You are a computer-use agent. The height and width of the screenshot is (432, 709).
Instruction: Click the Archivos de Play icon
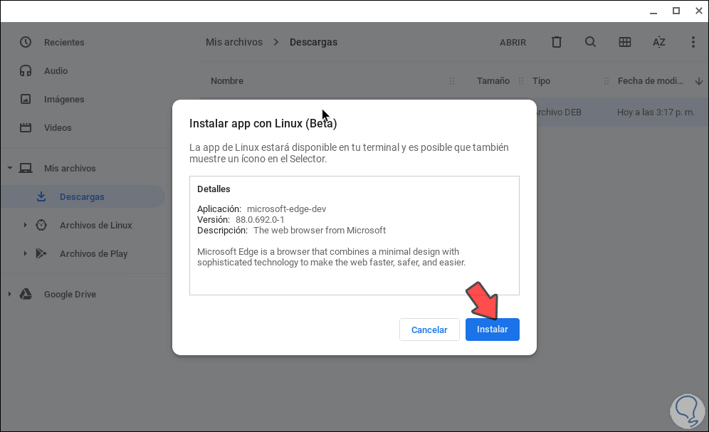41,253
